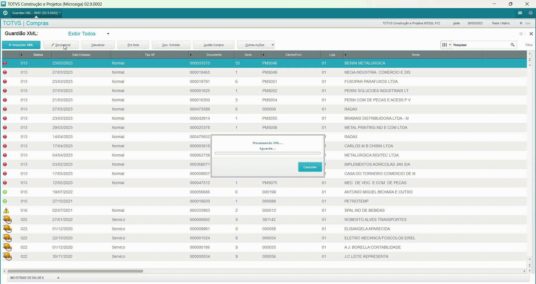Click the Importar XML button
The height and width of the screenshot is (284, 536).
point(21,45)
